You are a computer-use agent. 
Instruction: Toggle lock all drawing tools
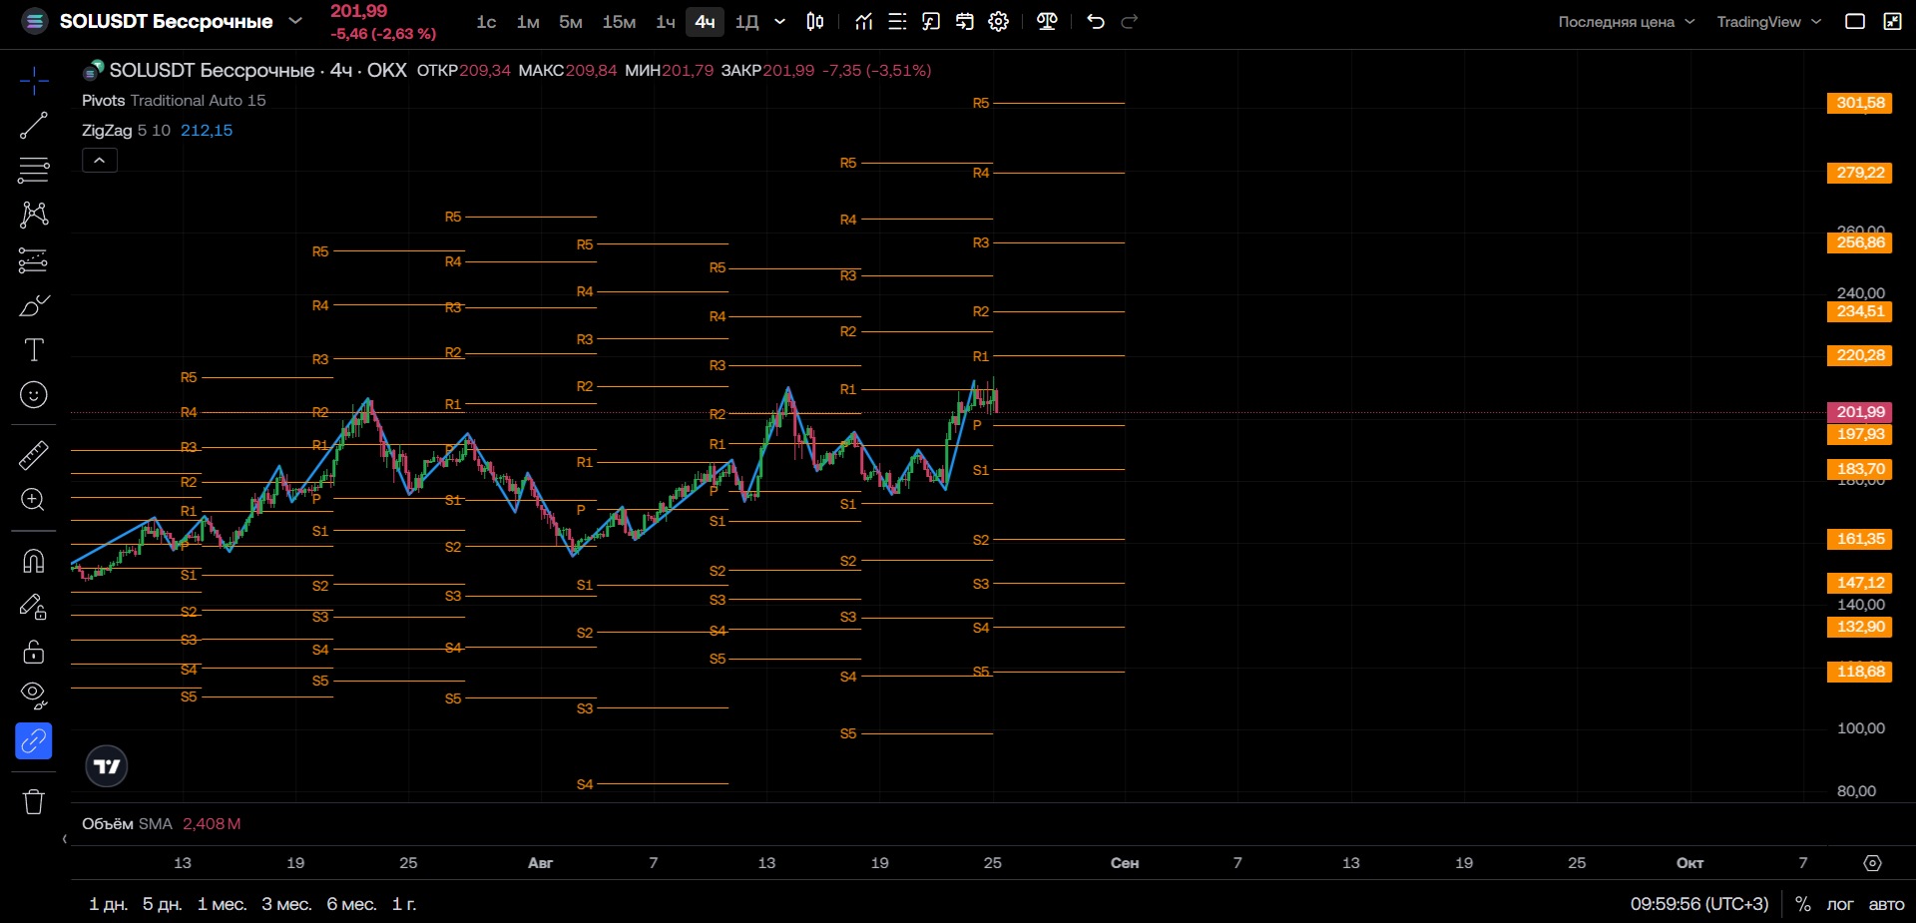pyautogui.click(x=34, y=652)
